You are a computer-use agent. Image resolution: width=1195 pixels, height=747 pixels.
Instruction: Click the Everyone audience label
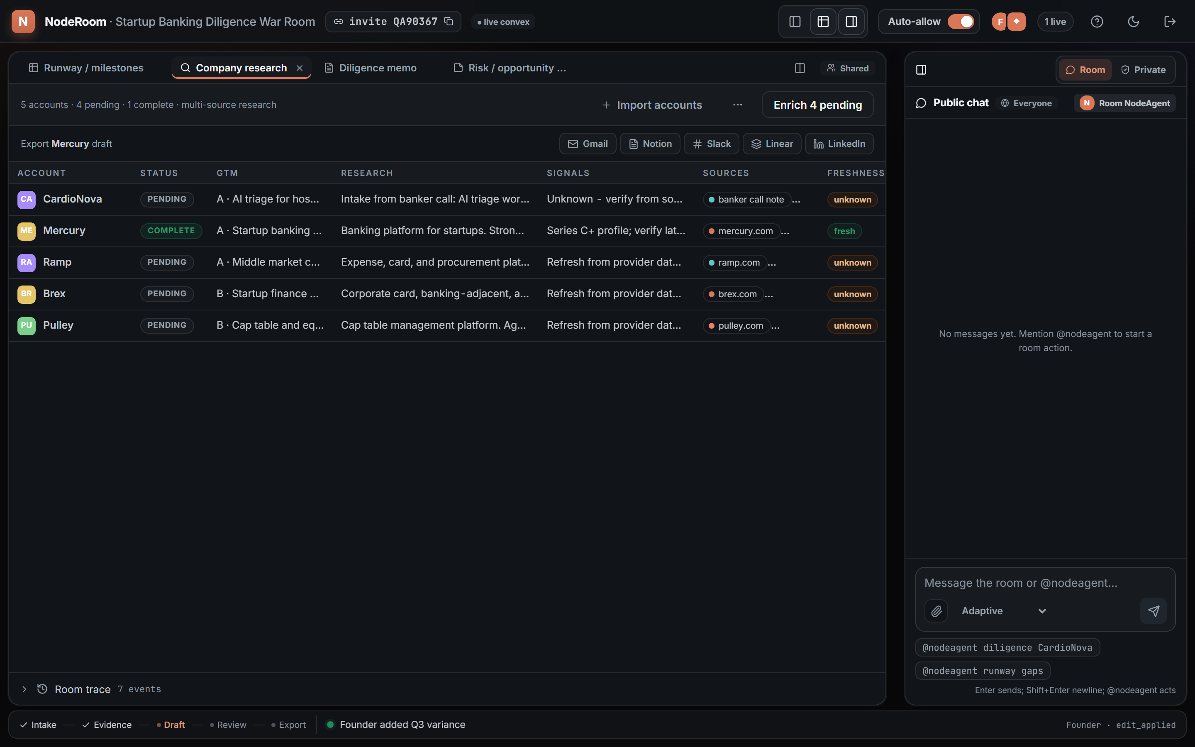pos(1026,103)
